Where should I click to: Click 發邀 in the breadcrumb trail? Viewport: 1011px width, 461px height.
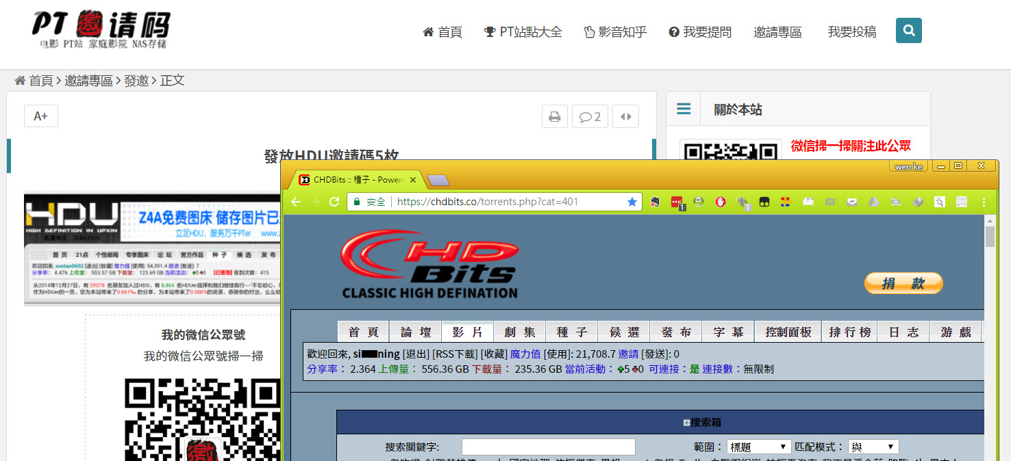(136, 81)
